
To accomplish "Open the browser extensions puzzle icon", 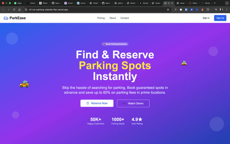I will [208, 10].
